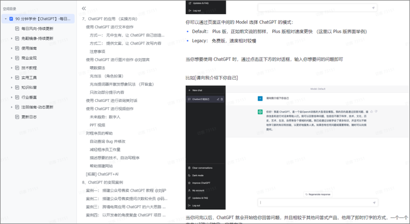Click the bottom Log out icon
Viewport: 410px width, 224px height.
pyautogui.click(x=189, y=205)
